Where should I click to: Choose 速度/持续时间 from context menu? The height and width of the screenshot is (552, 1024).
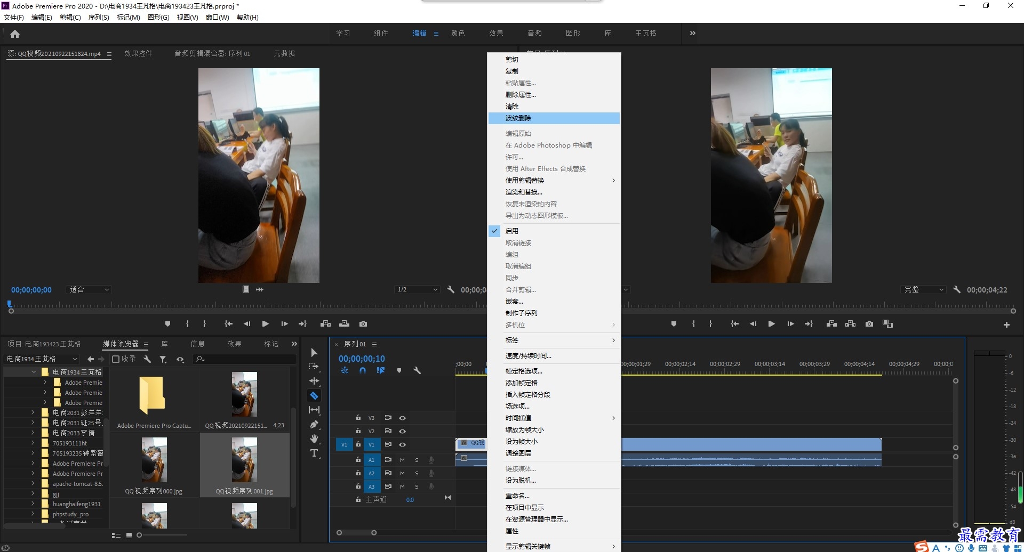[554, 355]
